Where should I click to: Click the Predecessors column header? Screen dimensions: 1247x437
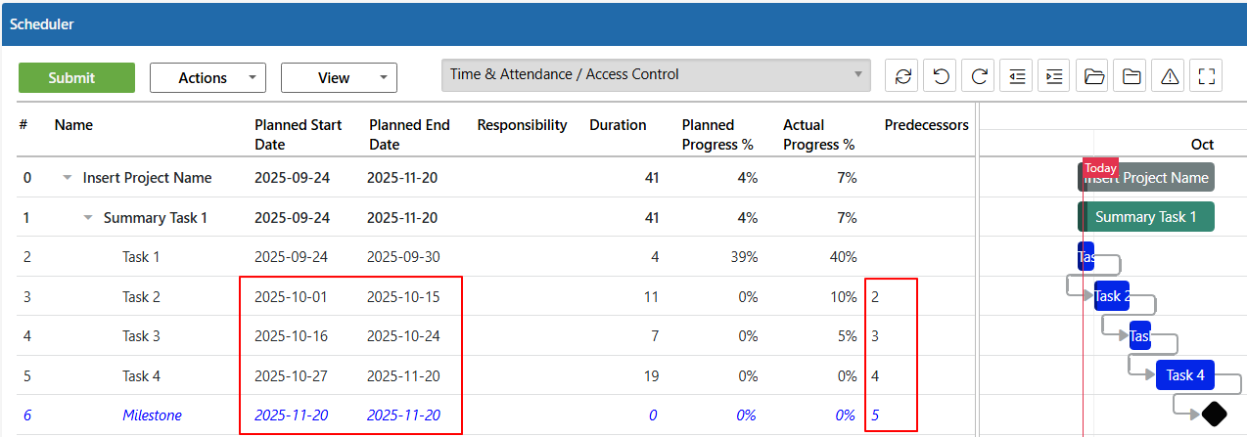[x=926, y=125]
